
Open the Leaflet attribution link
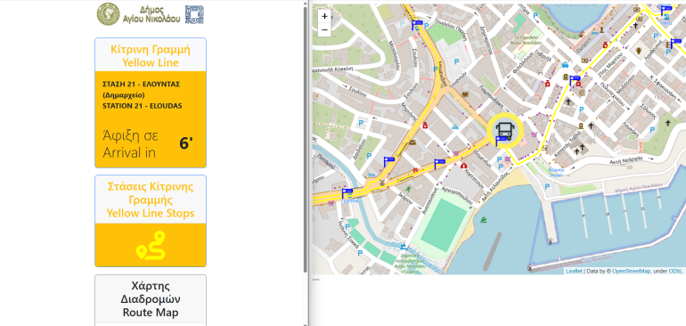(574, 272)
